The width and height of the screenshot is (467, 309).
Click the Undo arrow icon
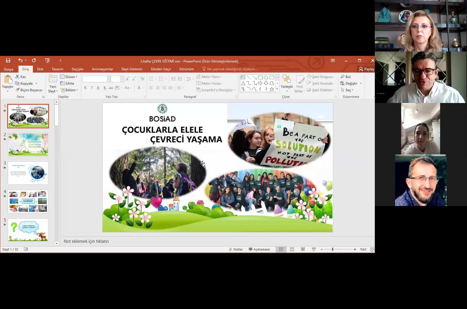click(20, 61)
